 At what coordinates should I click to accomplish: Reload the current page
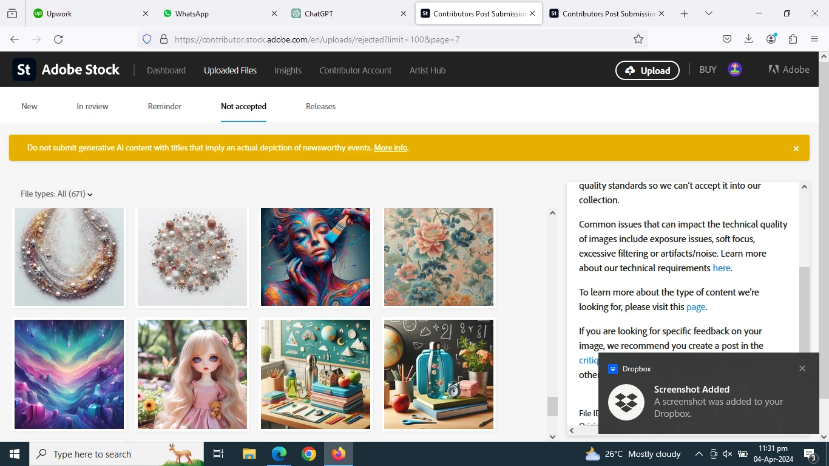(x=58, y=39)
